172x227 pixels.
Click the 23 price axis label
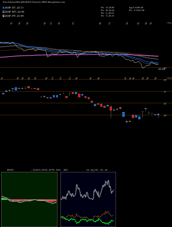pos(165,116)
